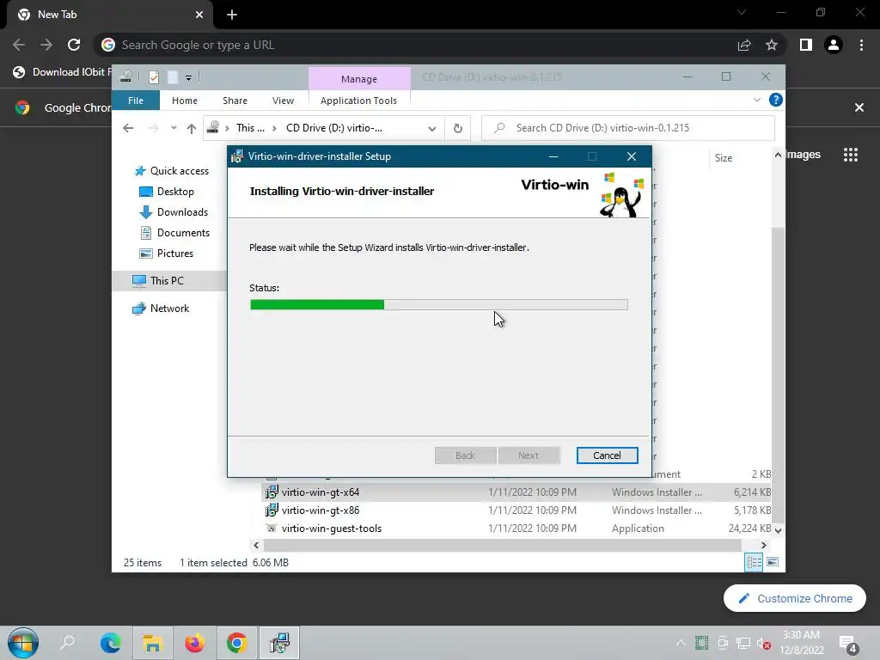The image size is (880, 660).
Task: Click the vertical scrollbar up arrow
Action: (x=778, y=155)
